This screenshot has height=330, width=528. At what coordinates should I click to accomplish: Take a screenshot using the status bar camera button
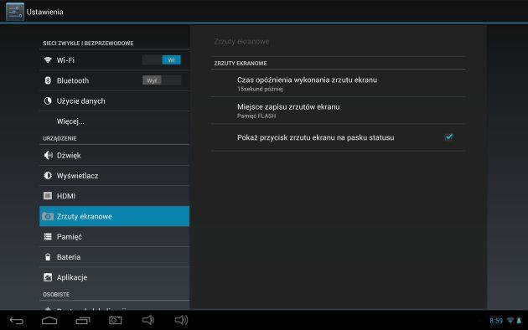click(115, 320)
